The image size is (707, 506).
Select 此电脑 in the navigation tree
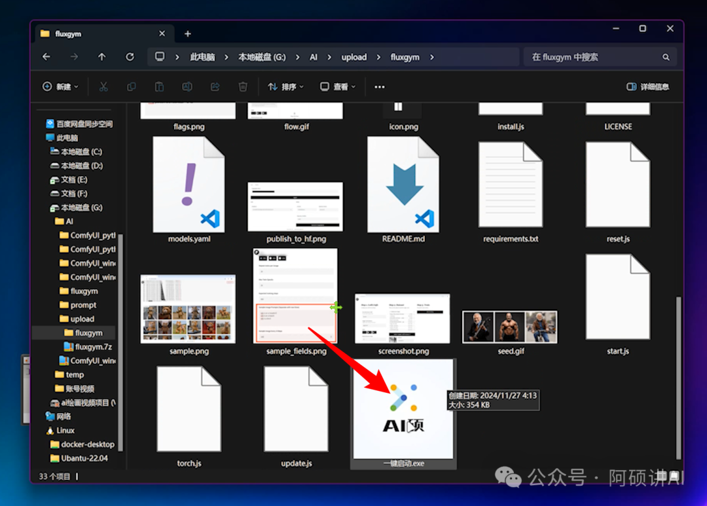click(62, 137)
